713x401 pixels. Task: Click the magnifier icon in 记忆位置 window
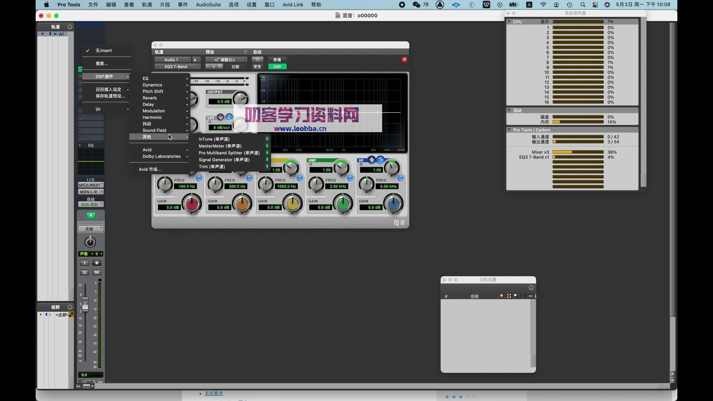click(516, 296)
